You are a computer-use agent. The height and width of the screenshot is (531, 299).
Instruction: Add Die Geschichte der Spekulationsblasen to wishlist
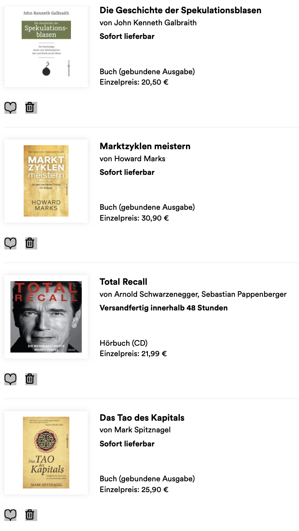click(x=10, y=107)
